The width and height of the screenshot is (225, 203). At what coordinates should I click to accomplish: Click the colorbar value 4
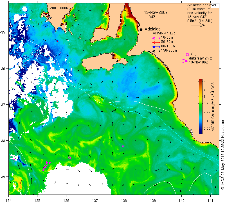(x=204, y=82)
